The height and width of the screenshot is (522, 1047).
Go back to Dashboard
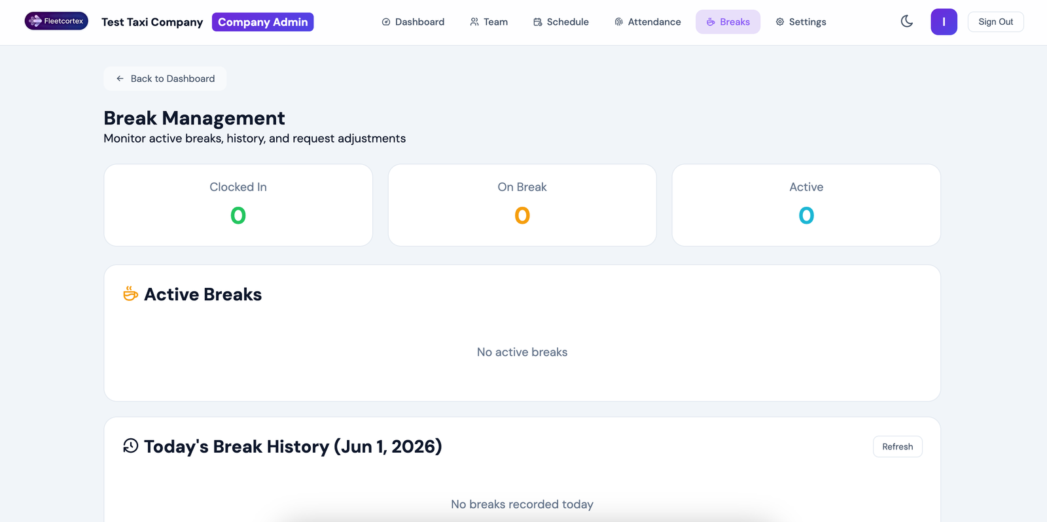165,78
